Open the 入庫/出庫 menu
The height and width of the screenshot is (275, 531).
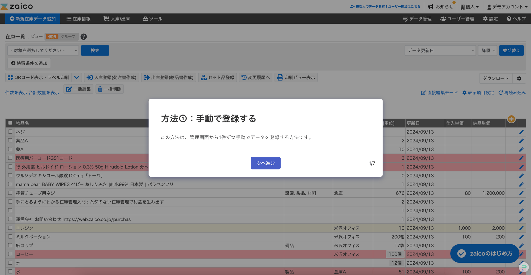[117, 19]
